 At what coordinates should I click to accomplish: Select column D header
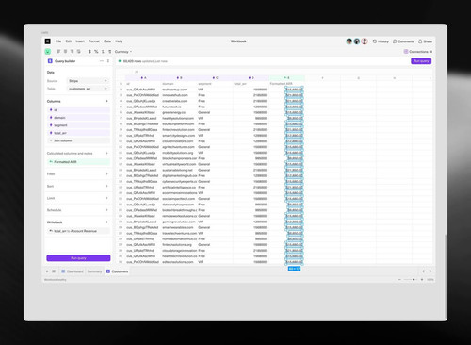point(252,77)
